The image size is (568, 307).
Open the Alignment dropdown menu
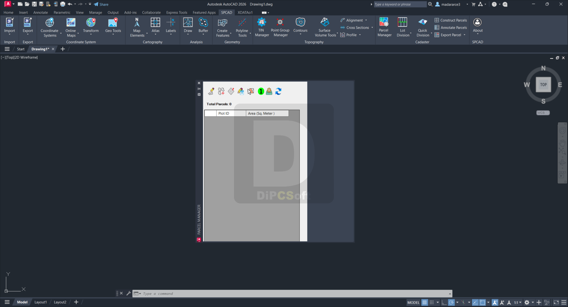point(366,20)
